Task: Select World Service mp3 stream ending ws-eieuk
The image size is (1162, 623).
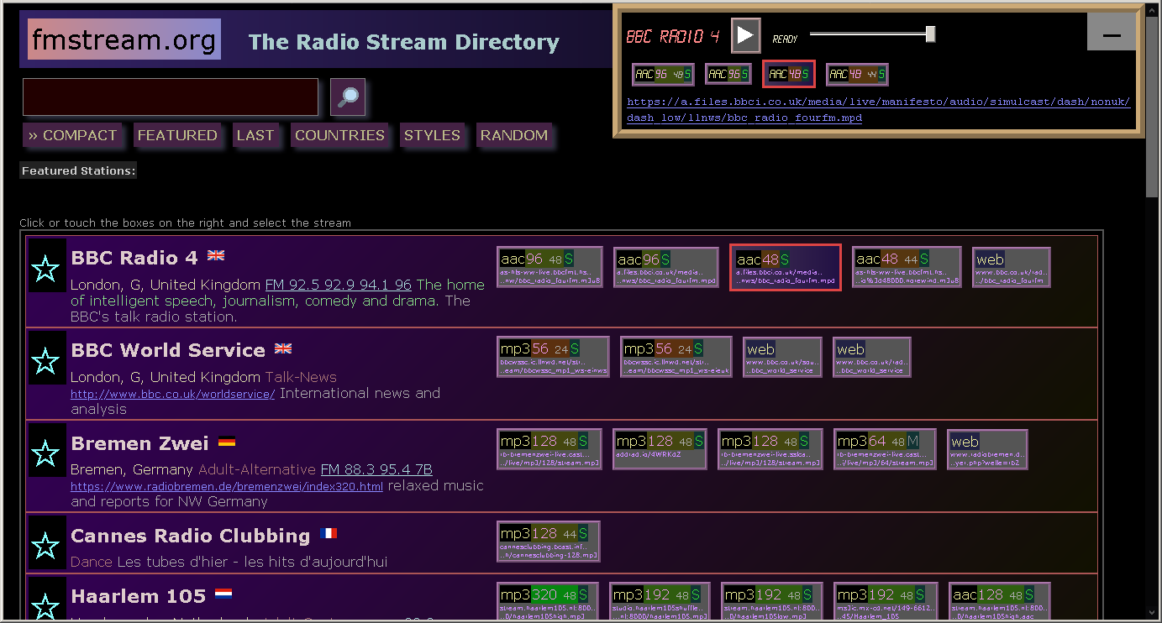Action: pyautogui.click(x=676, y=358)
